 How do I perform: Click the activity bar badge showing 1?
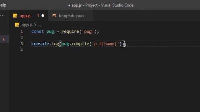3,39
